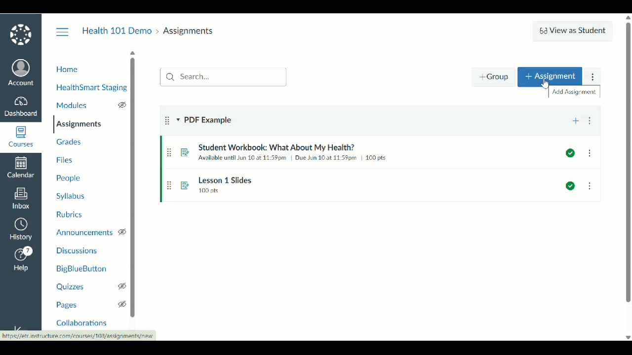This screenshot has height=355, width=632.
Task: Open Rubrics in course navigation
Action: [69, 214]
